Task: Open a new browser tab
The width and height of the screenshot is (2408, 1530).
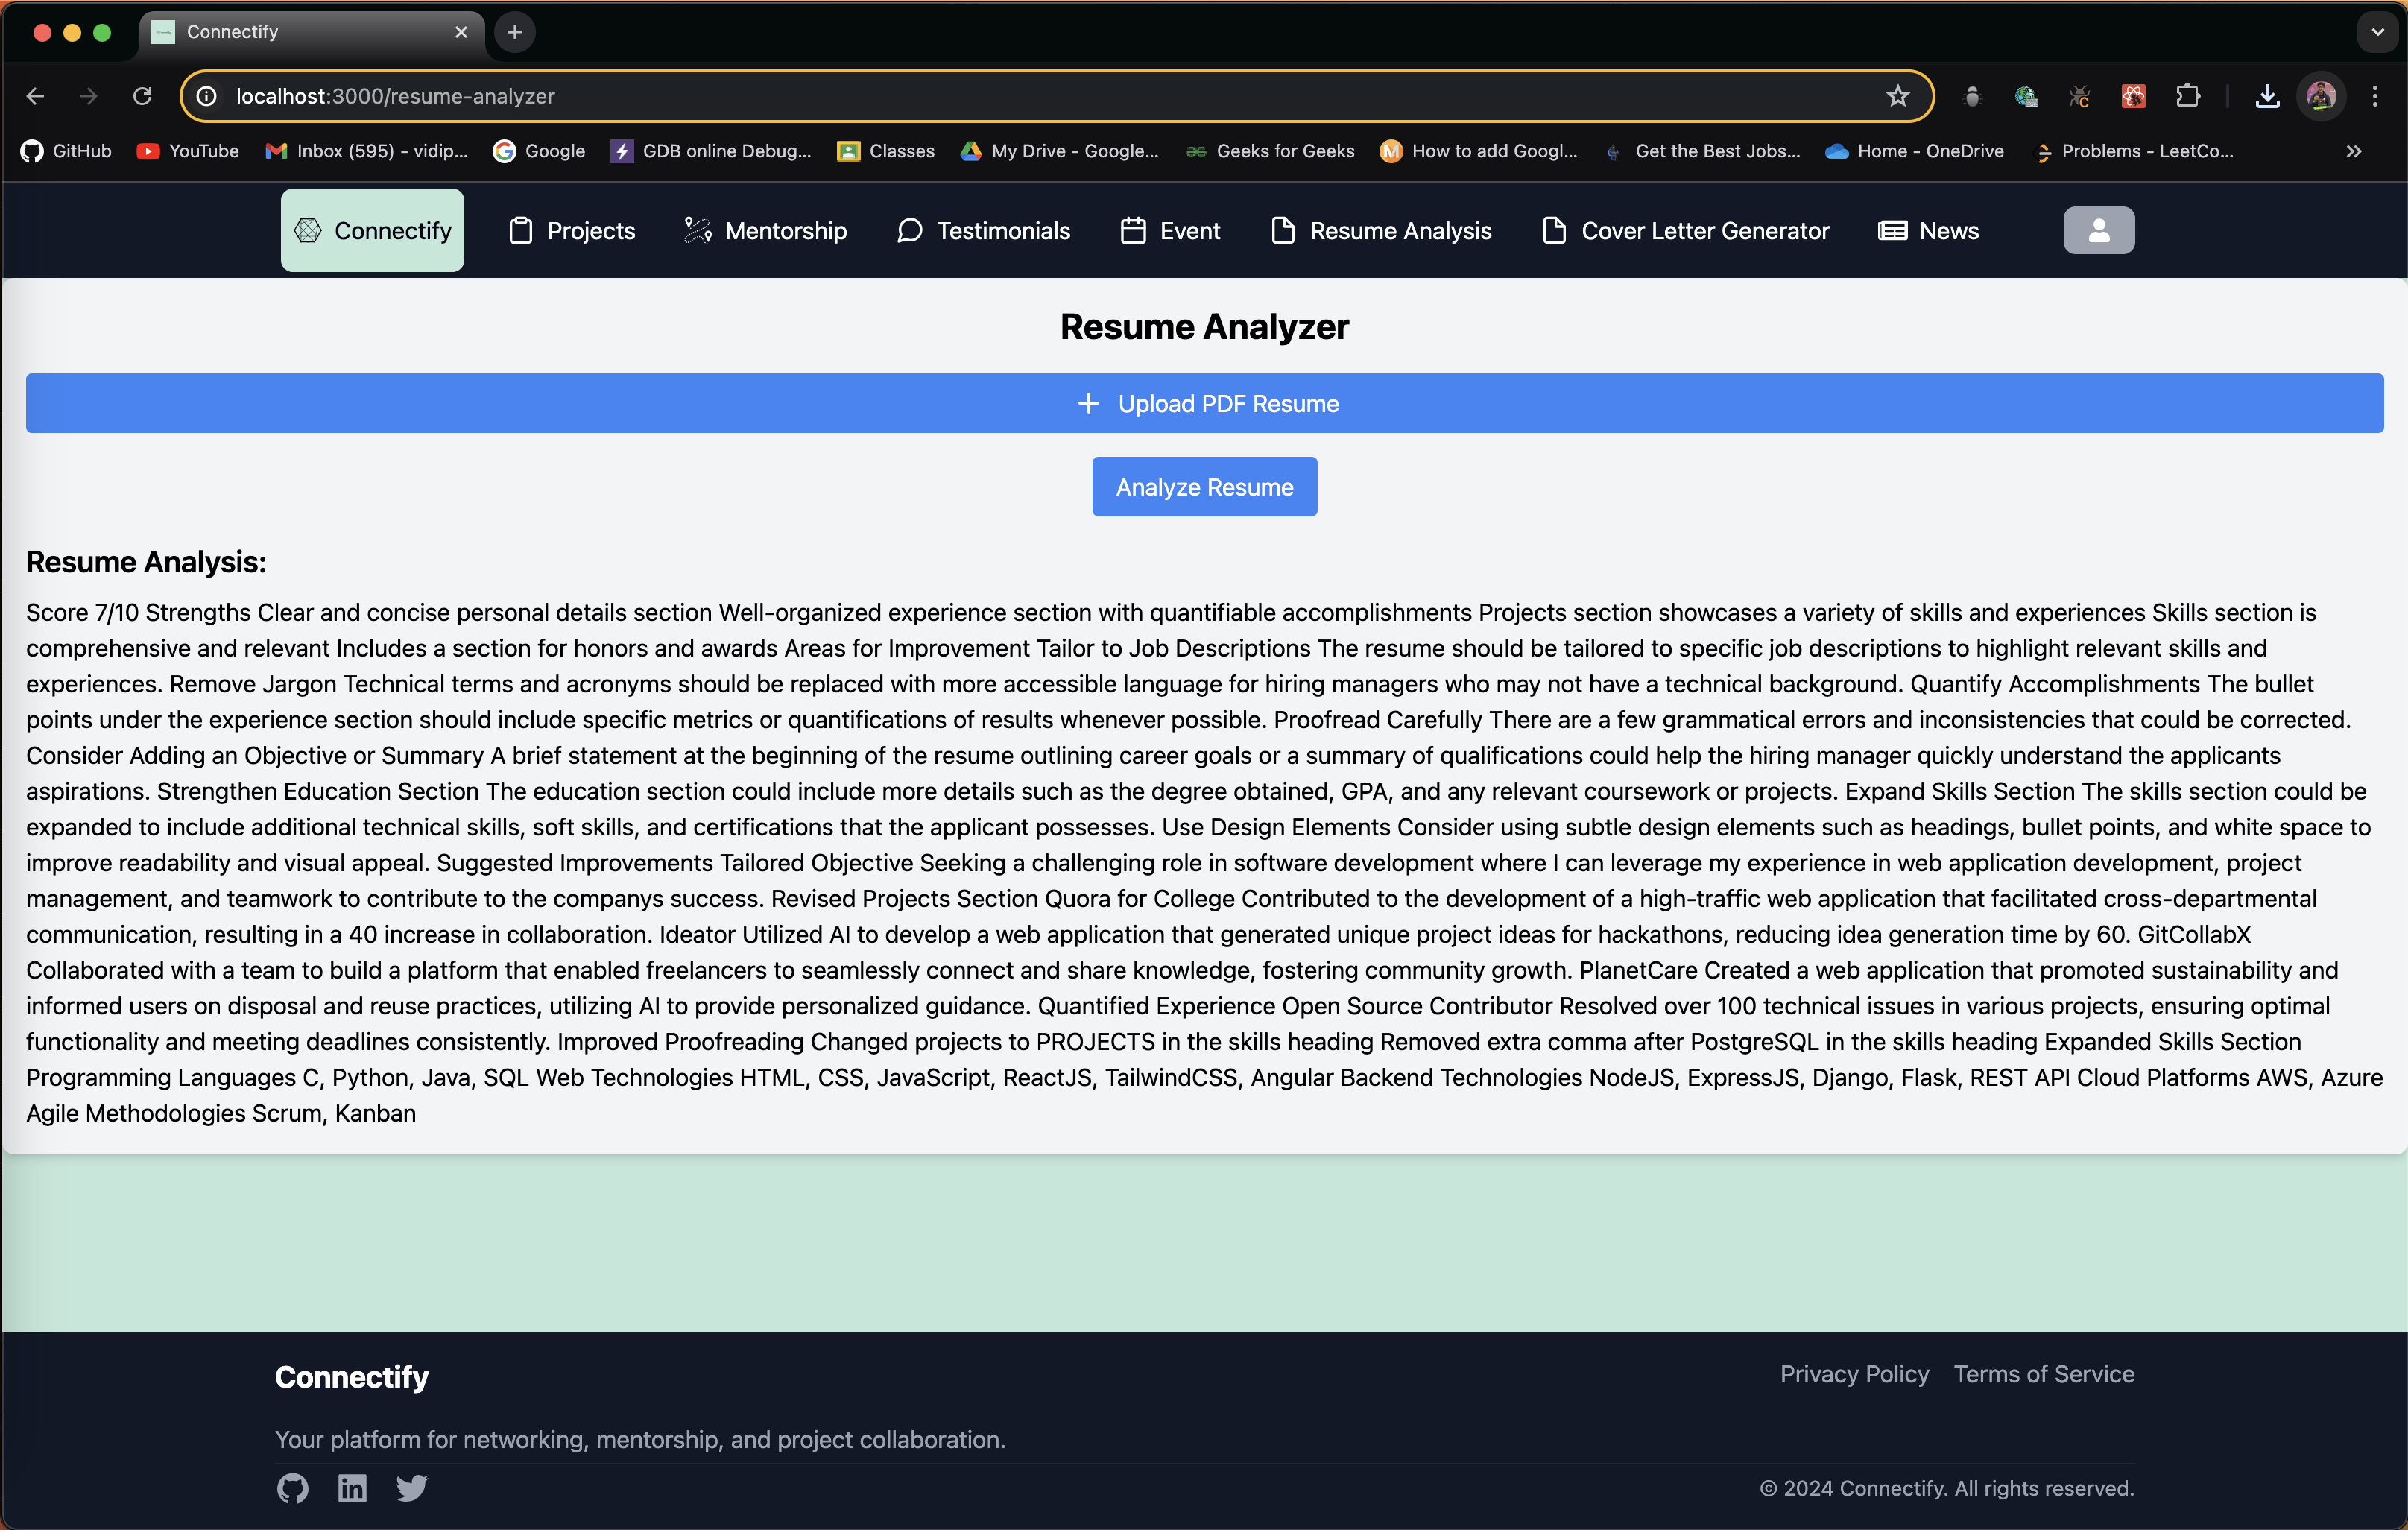Action: click(515, 32)
